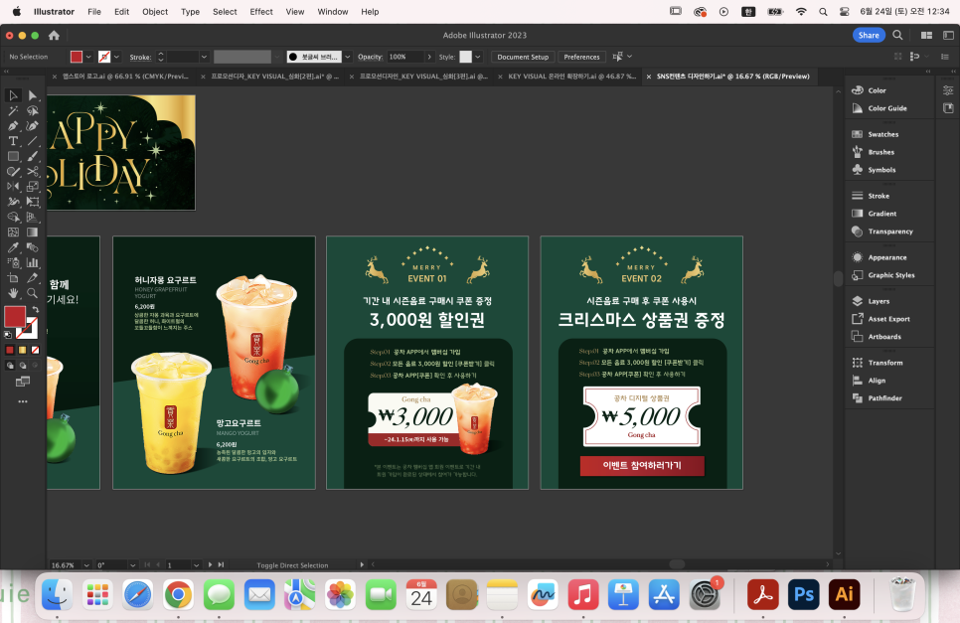
Task: Select the Shape Builder tool
Action: [13, 218]
